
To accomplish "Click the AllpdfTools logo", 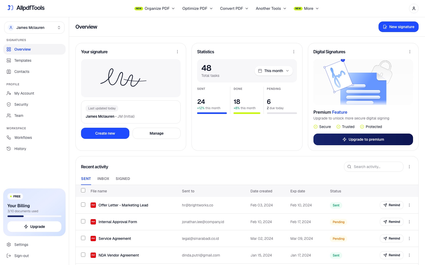I will pyautogui.click(x=26, y=8).
